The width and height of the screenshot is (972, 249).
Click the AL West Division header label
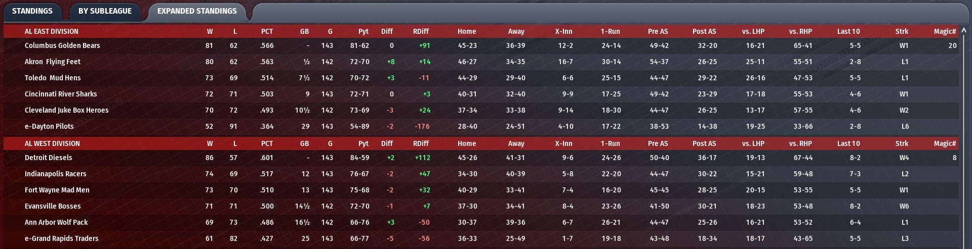[52, 143]
